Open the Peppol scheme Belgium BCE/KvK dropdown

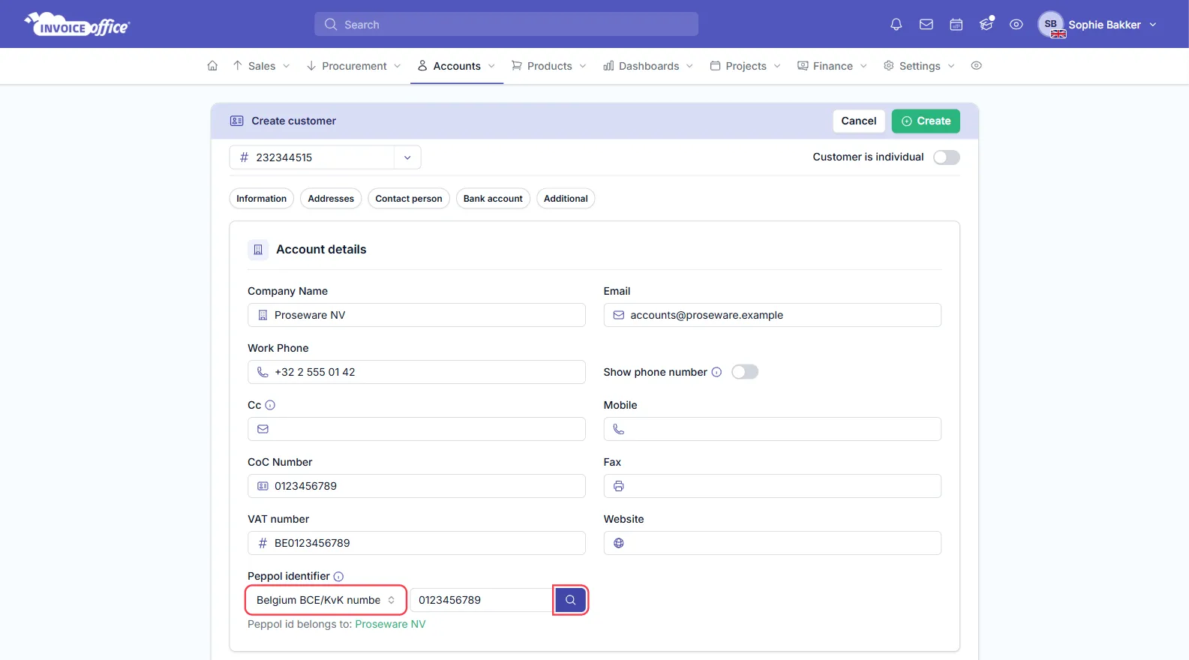point(326,600)
